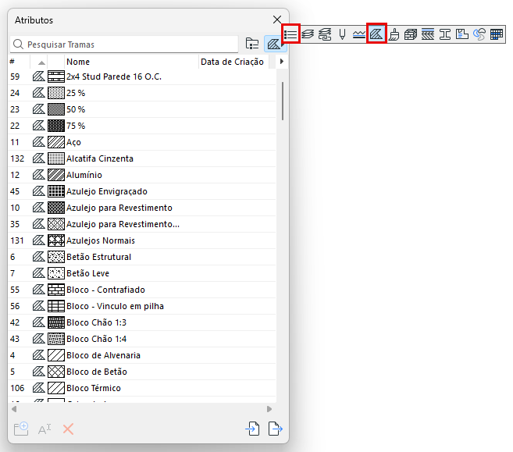This screenshot has height=452, width=513.
Task: Select 'Bloco Térmico' fill
Action: tap(142, 388)
